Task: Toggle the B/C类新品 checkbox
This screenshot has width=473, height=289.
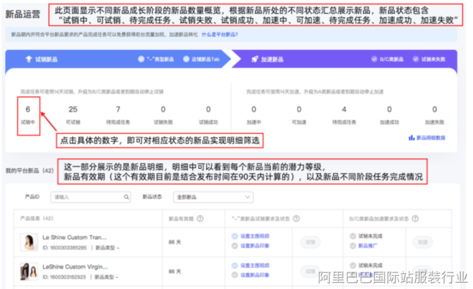Action: pos(375,59)
